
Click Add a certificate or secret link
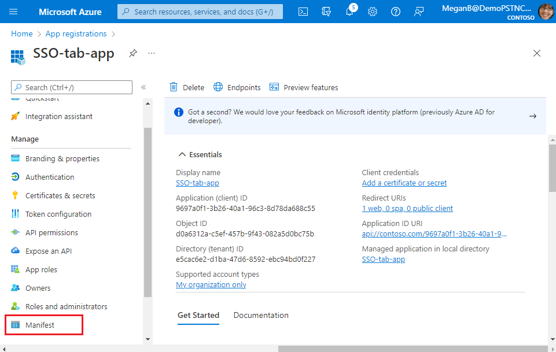[x=404, y=183]
